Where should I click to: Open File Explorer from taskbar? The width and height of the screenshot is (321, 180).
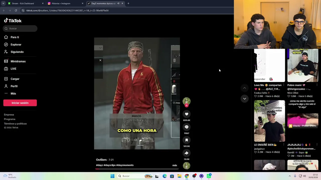pyautogui.click(x=179, y=176)
